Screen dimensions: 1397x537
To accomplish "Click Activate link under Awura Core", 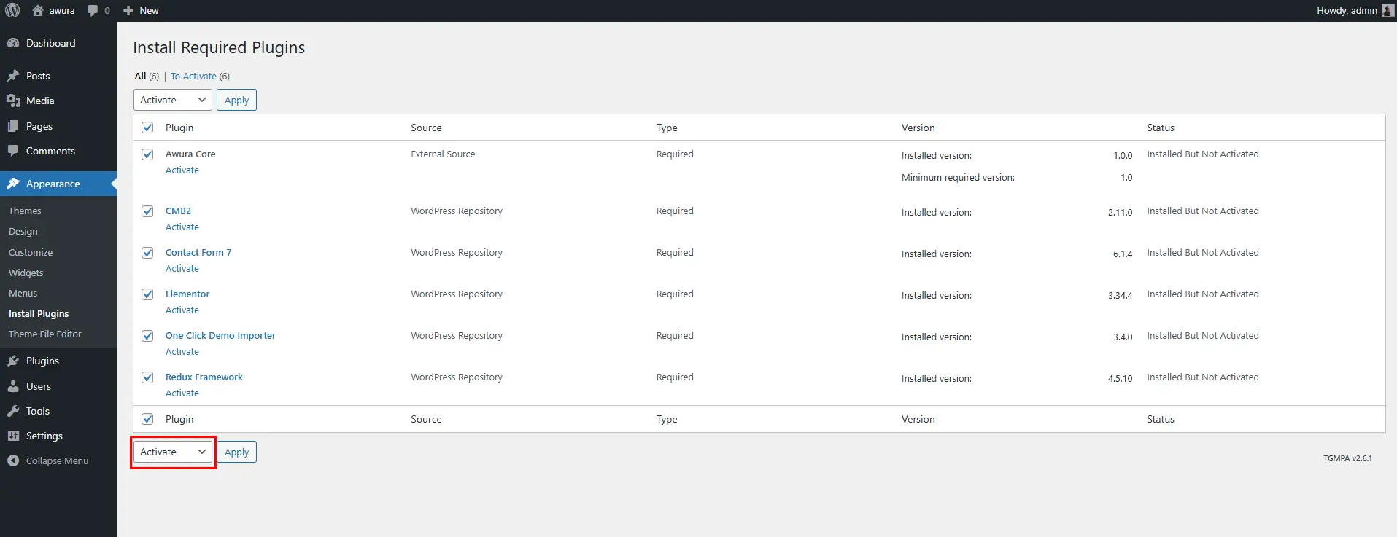I will pyautogui.click(x=182, y=170).
